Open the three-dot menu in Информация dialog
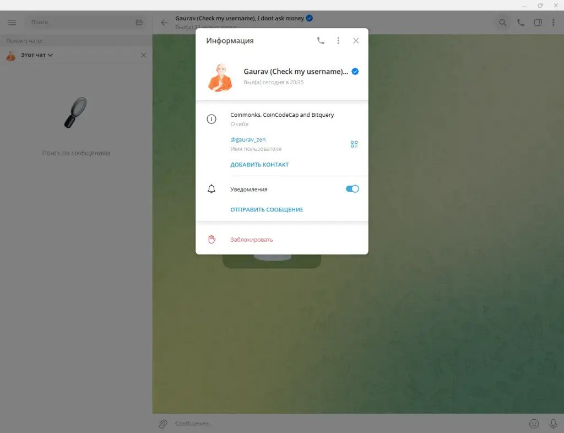This screenshot has height=433, width=564. [x=338, y=41]
